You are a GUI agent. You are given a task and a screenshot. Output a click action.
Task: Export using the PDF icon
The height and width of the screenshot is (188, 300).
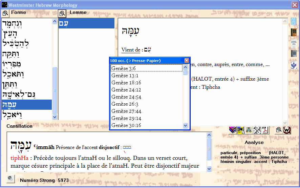point(265,130)
